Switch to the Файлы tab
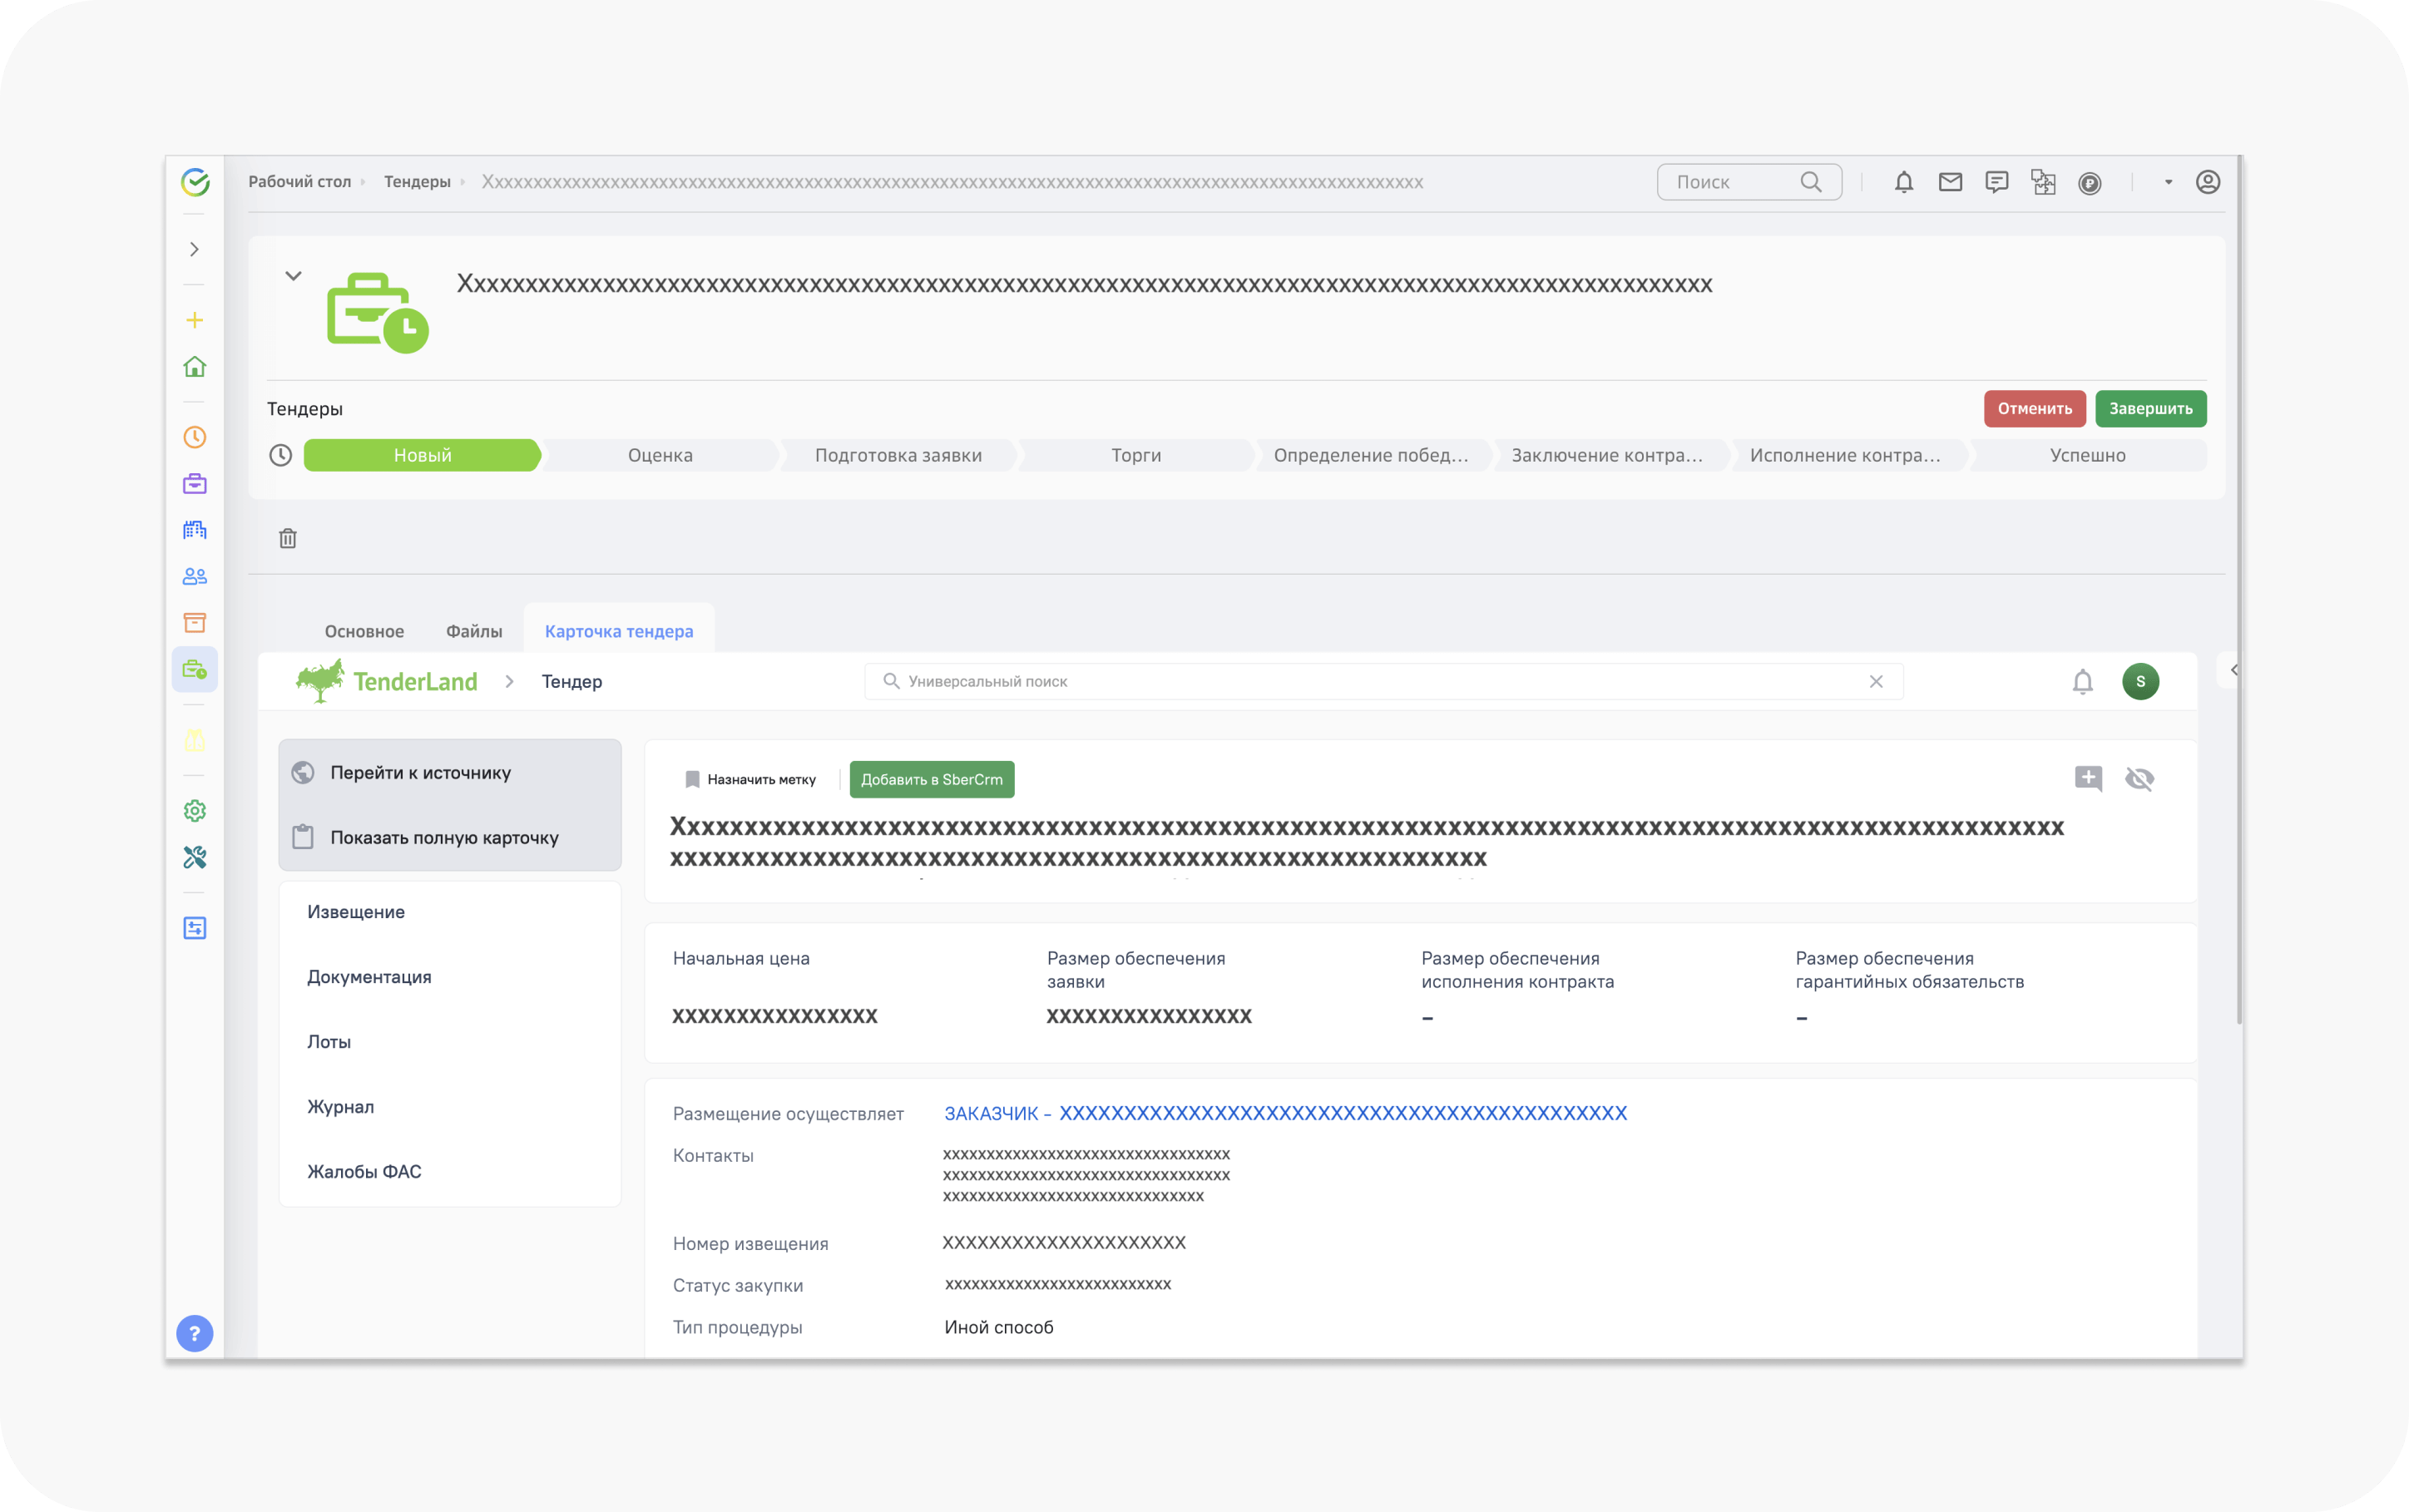This screenshot has width=2409, height=1512. click(x=474, y=631)
